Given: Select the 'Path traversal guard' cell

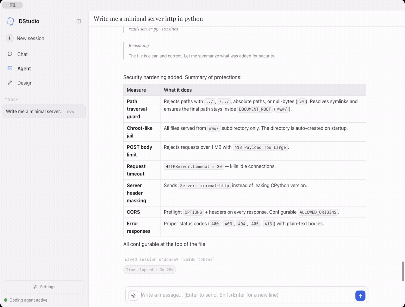Looking at the screenshot, I should click(142, 109).
